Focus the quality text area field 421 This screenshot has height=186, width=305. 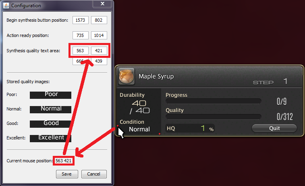point(99,51)
